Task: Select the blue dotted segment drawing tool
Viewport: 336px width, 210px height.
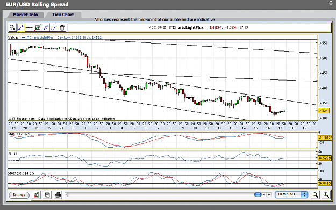Action: click(46, 27)
